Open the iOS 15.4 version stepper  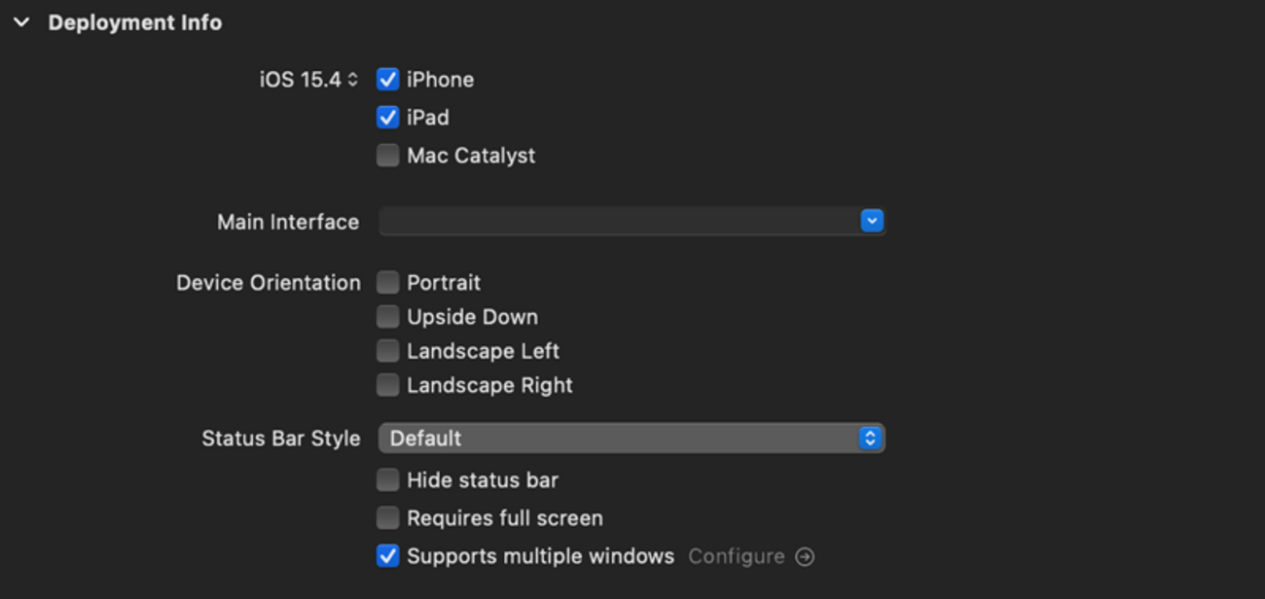click(351, 80)
